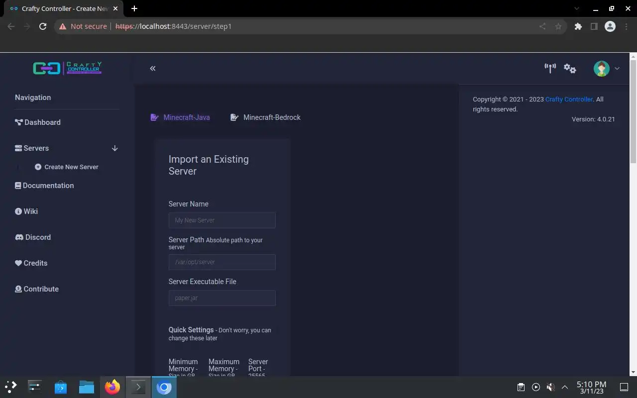The width and height of the screenshot is (637, 398).
Task: Open the tab search dropdown
Action: click(577, 8)
